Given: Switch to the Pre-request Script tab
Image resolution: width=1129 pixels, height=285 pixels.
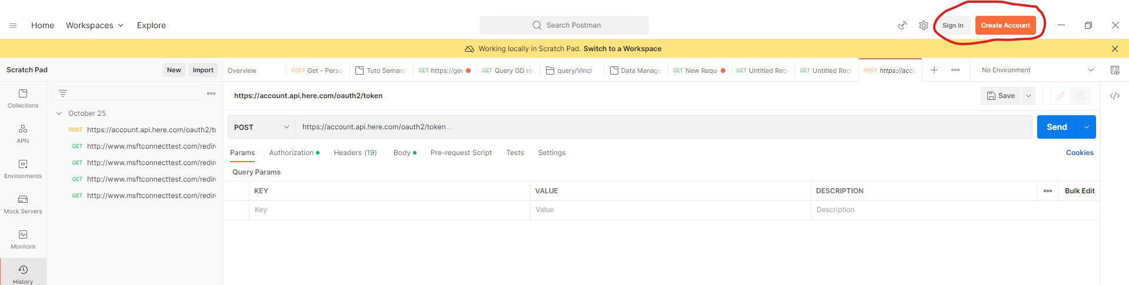Looking at the screenshot, I should tap(461, 153).
